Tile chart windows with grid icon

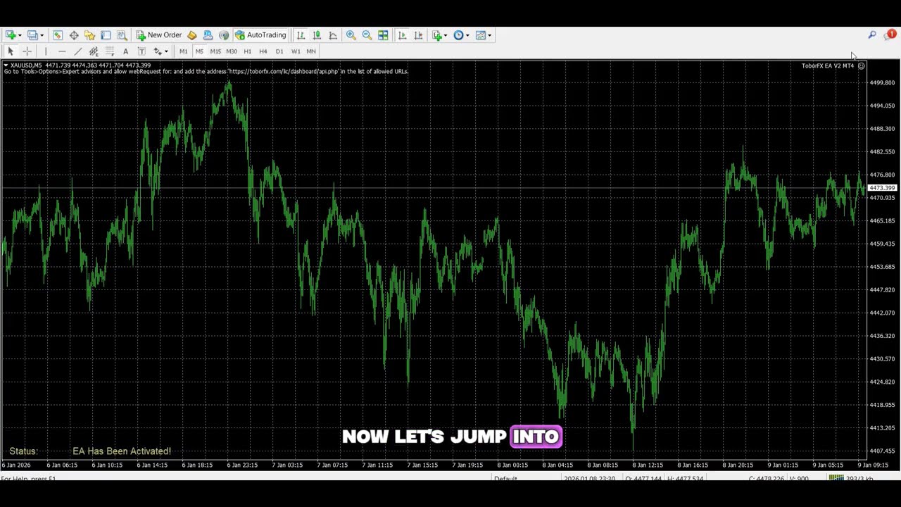[383, 35]
